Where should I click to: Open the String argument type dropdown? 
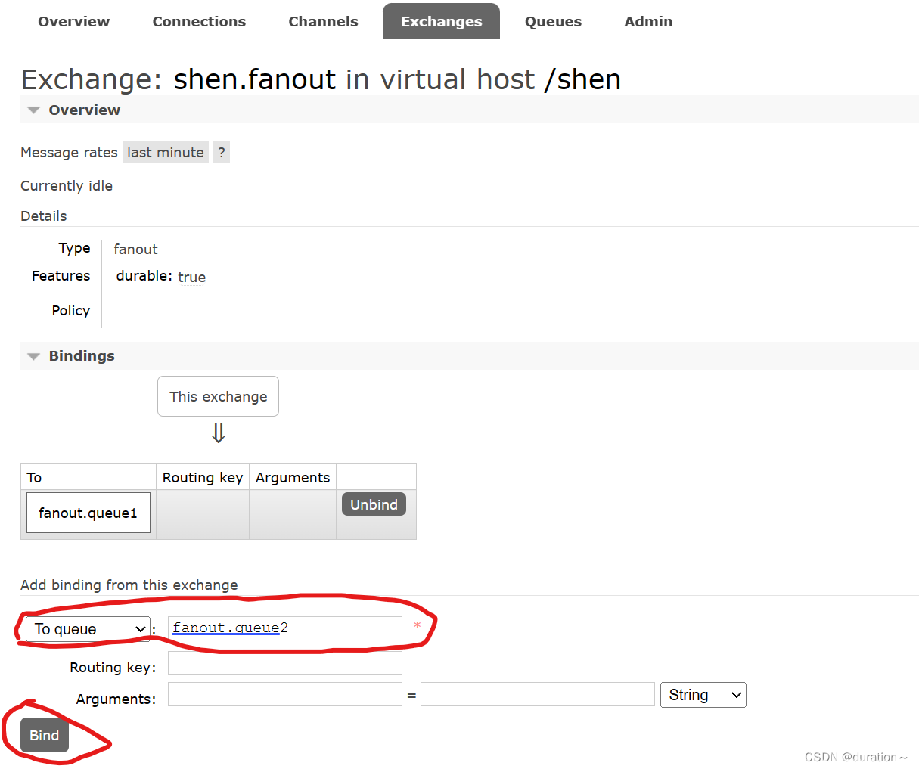pyautogui.click(x=703, y=694)
